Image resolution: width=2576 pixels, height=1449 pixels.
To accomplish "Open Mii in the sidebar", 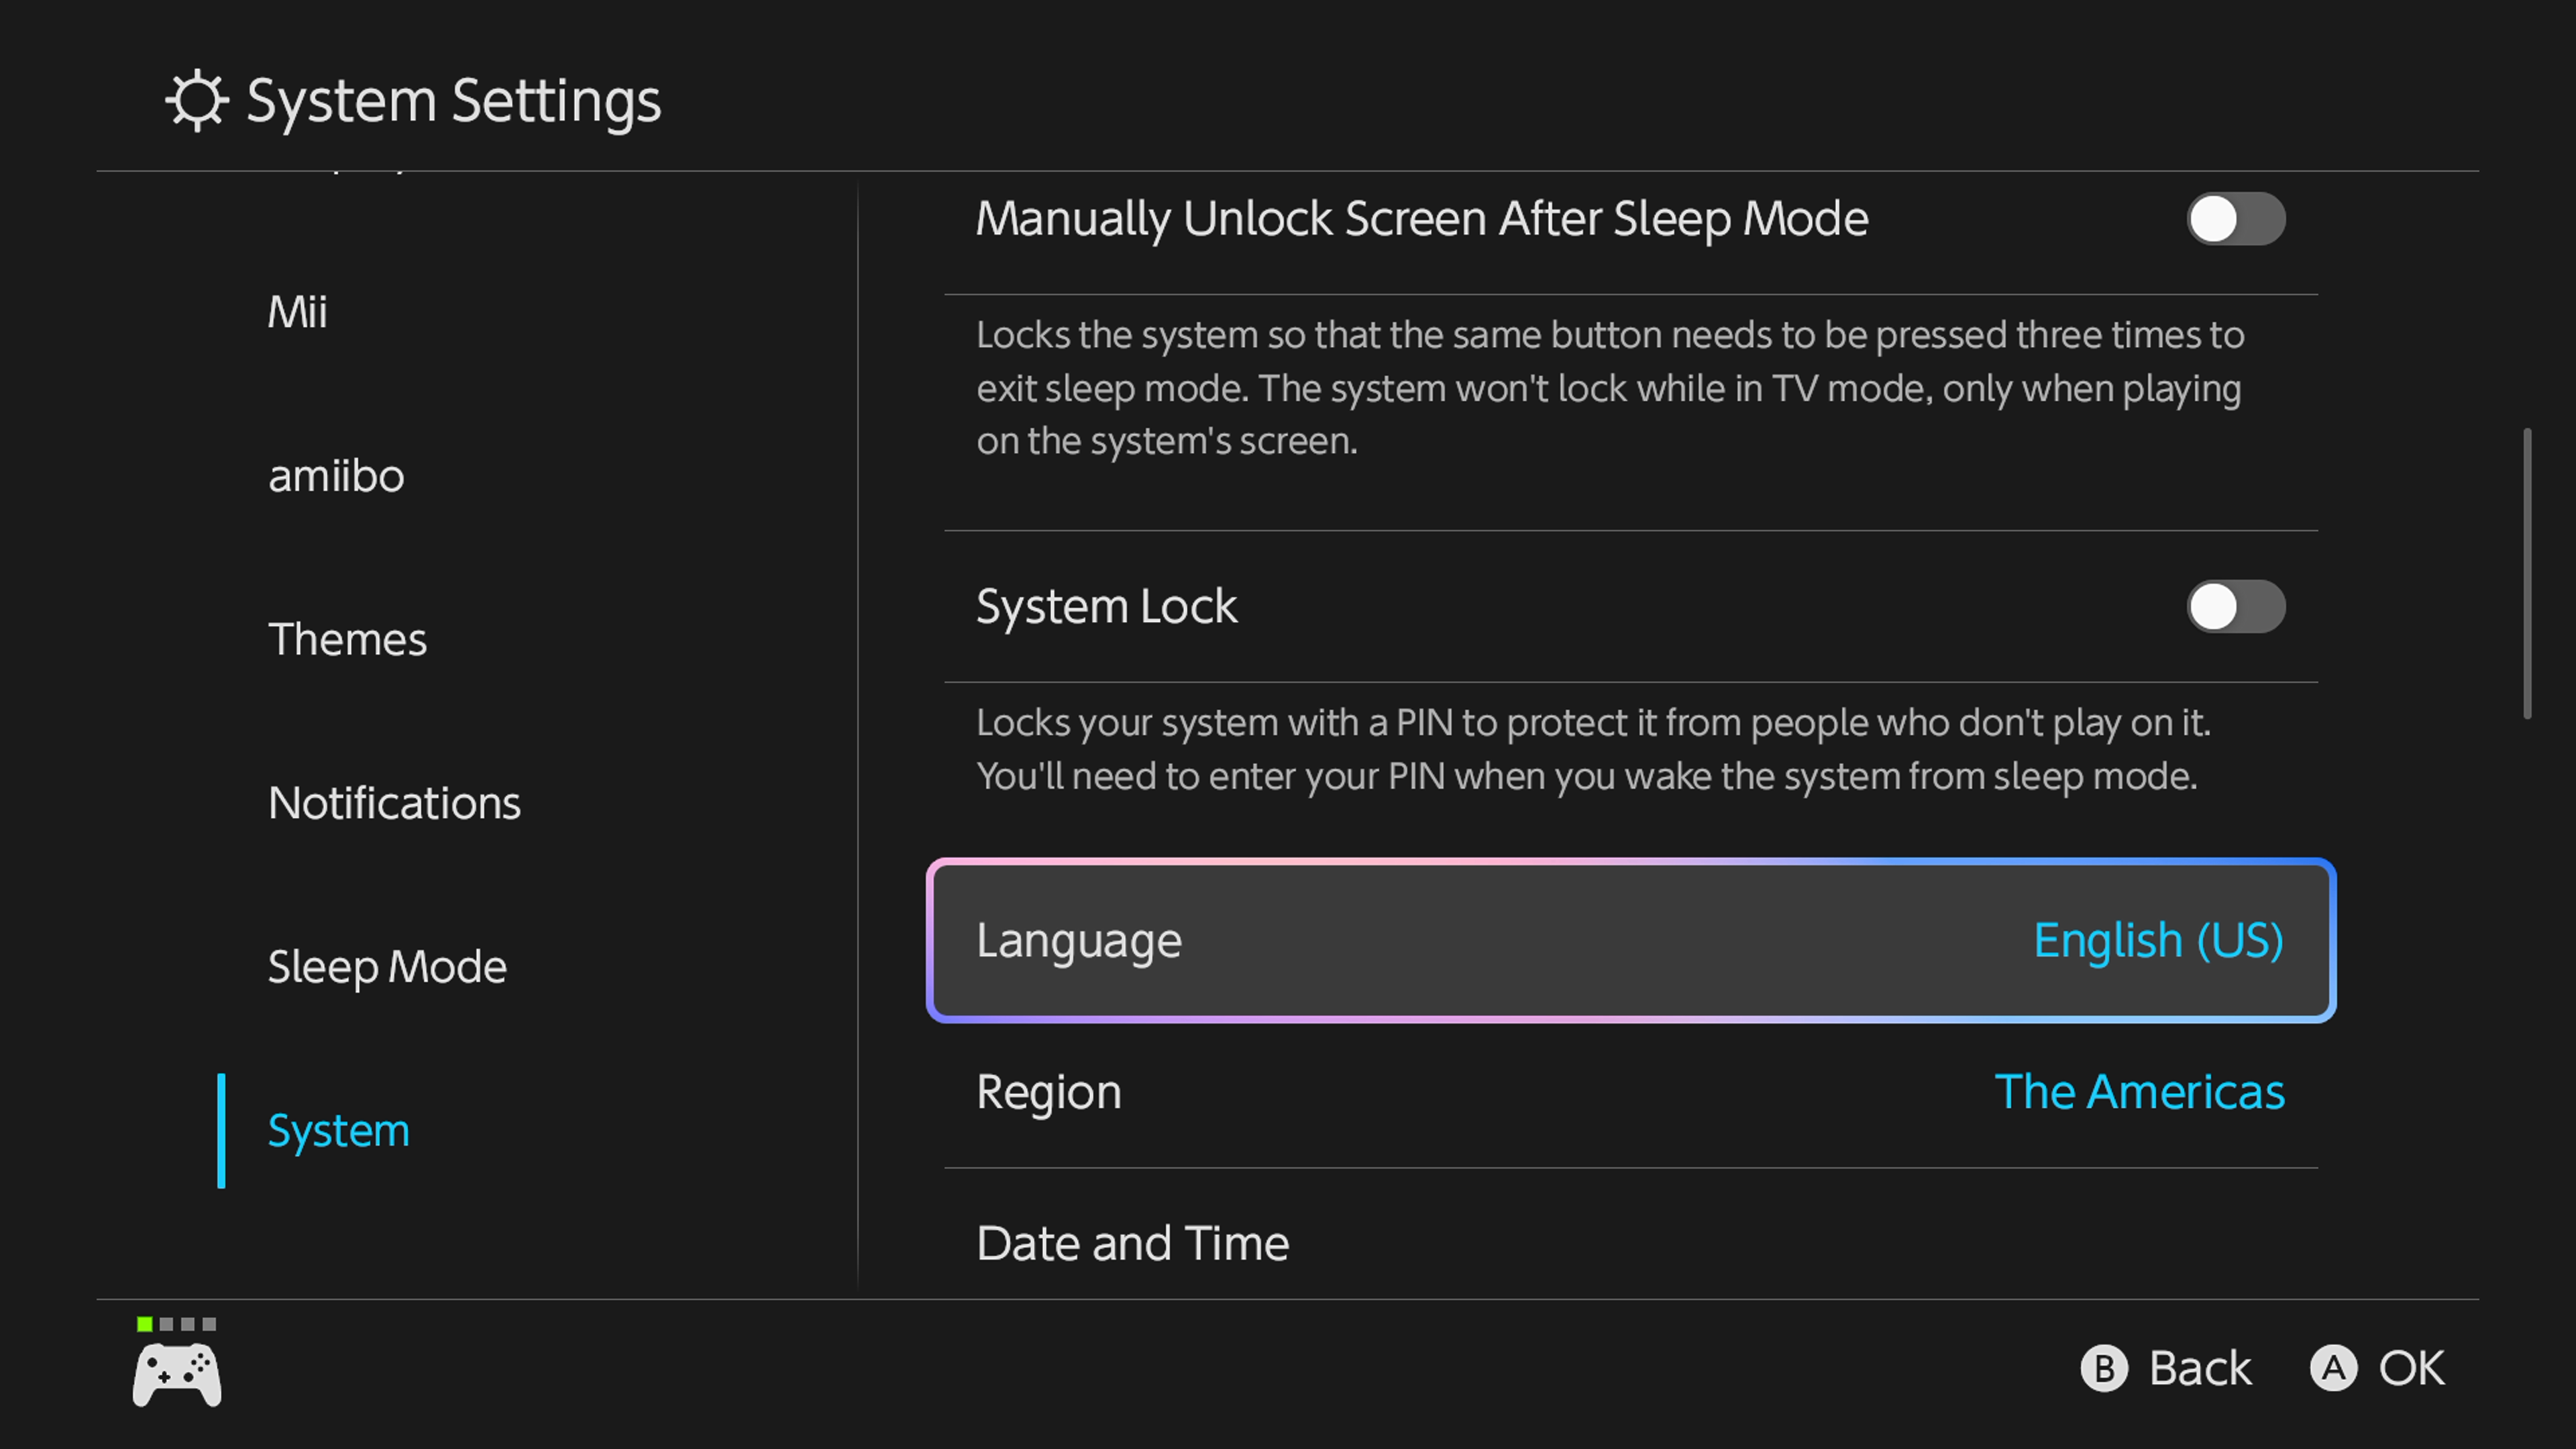I will (297, 312).
